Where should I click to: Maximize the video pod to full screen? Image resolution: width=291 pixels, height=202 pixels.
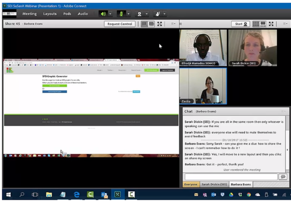tap(271, 24)
